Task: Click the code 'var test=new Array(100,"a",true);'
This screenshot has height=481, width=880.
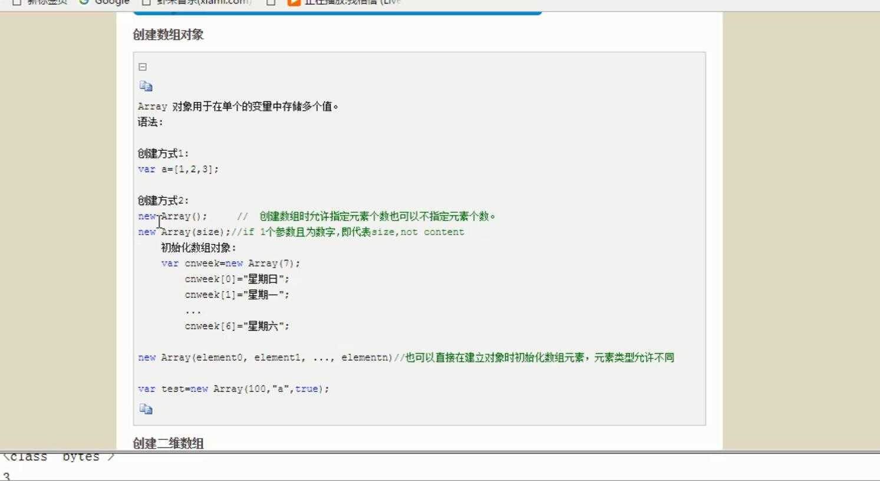Action: point(233,389)
